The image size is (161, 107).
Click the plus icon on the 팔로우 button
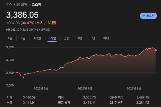click(x=144, y=16)
